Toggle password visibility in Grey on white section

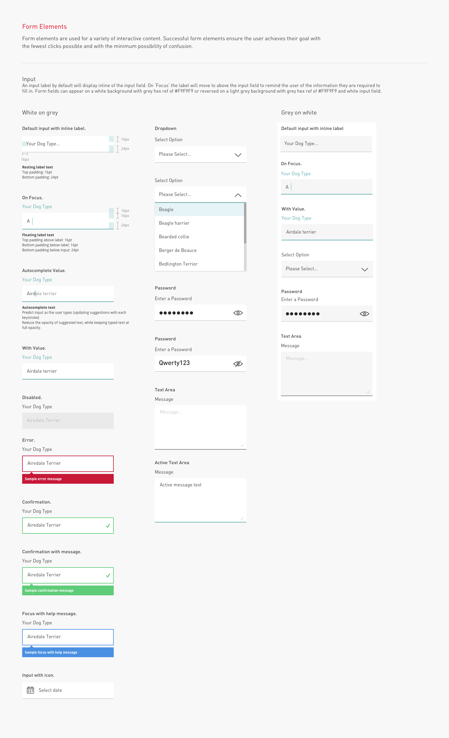click(x=364, y=313)
